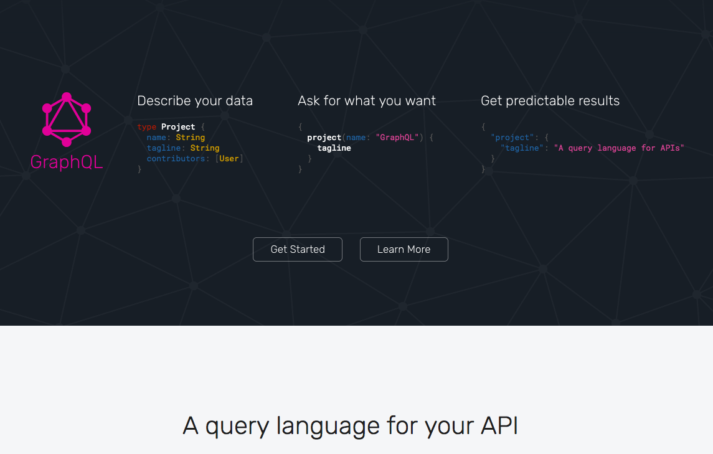Click the bold 'tagline' field in query
Image resolution: width=713 pixels, height=454 pixels.
pos(334,148)
